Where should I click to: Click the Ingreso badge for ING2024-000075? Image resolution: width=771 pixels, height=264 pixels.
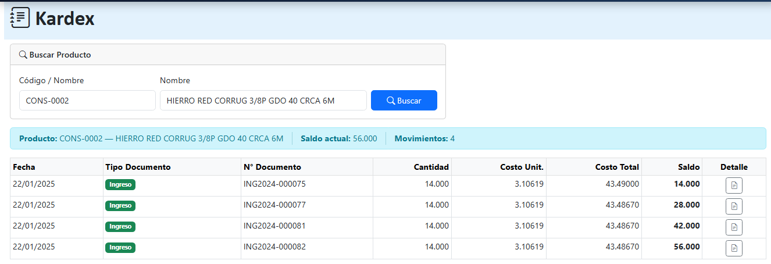(x=120, y=184)
